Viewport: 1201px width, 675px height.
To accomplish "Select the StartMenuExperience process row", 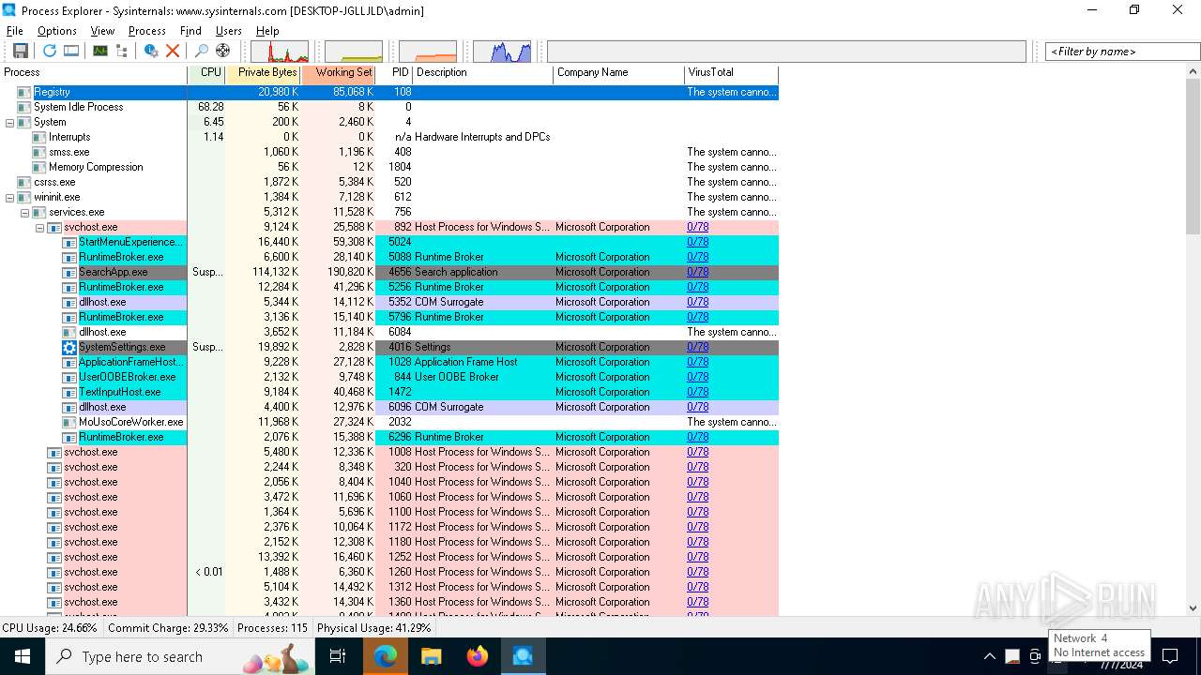I will pos(389,242).
